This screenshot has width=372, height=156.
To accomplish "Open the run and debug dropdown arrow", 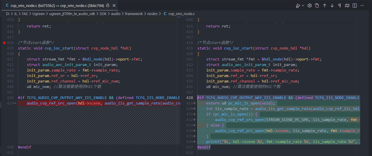I will click(x=303, y=5).
